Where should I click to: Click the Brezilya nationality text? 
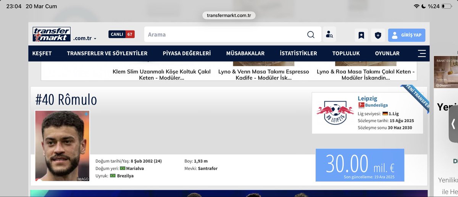pos(126,176)
